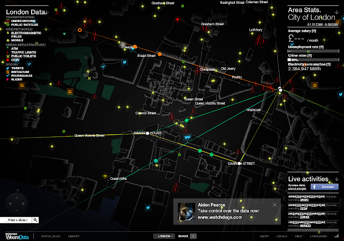This screenshot has height=241, width=344.
Task: Click the signal bars icon in footer
Action: 336,236
